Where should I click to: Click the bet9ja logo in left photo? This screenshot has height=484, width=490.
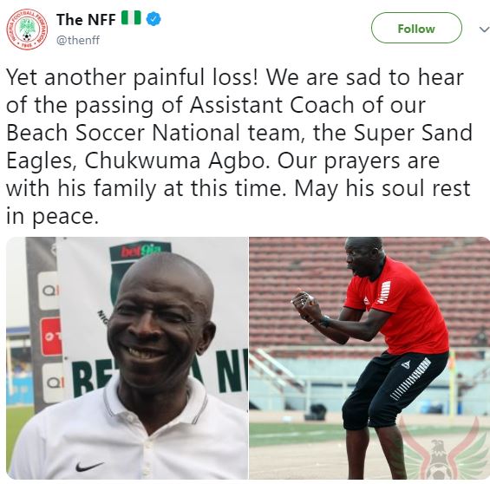(x=141, y=250)
